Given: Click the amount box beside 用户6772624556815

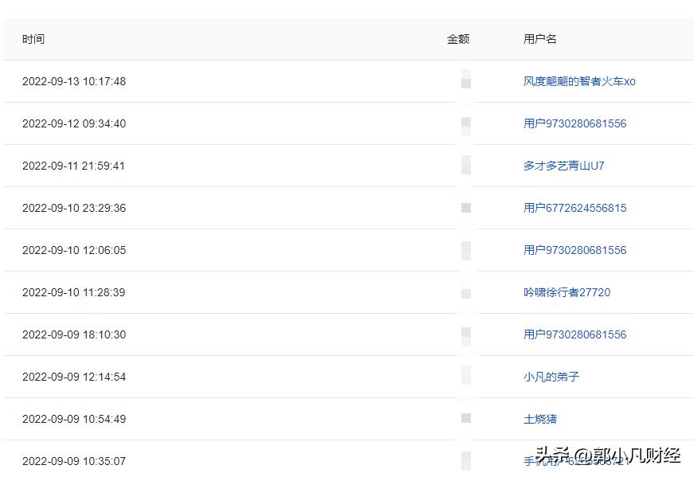Looking at the screenshot, I should [x=465, y=208].
